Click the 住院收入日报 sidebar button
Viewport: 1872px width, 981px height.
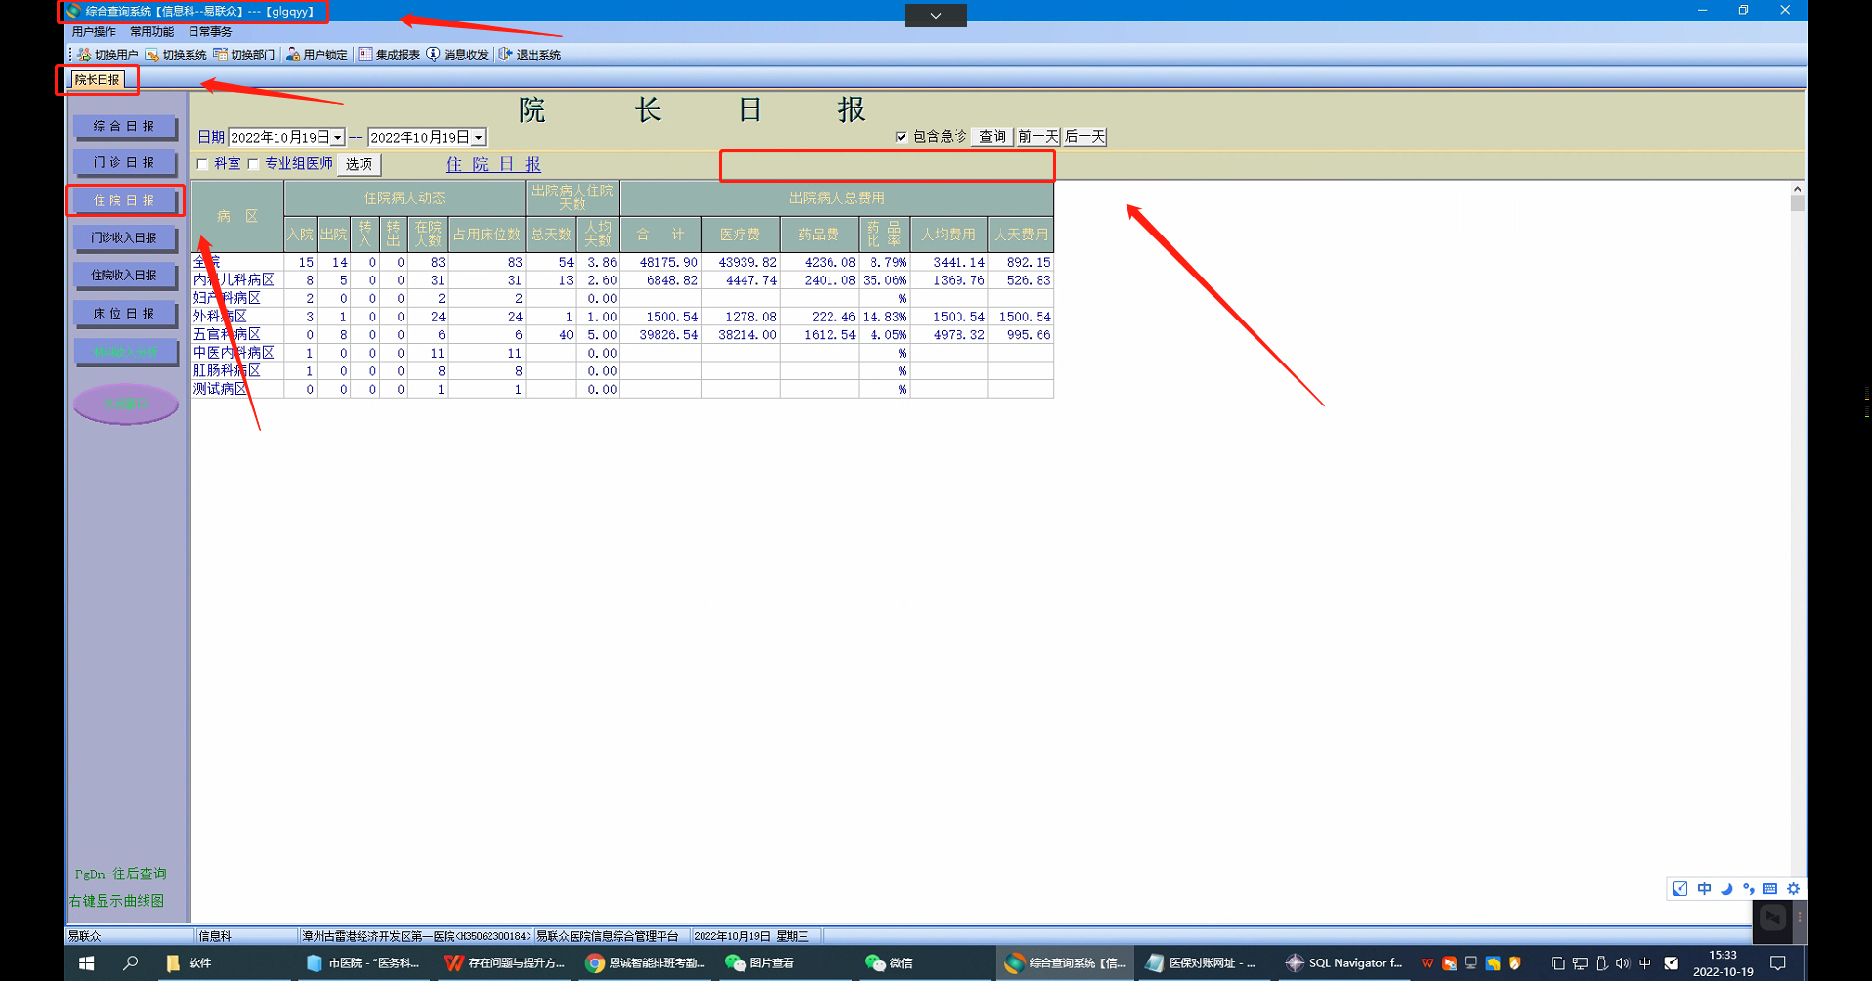click(x=125, y=275)
